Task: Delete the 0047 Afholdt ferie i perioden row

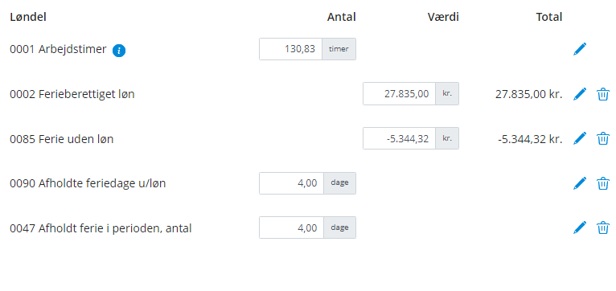Action: click(603, 227)
